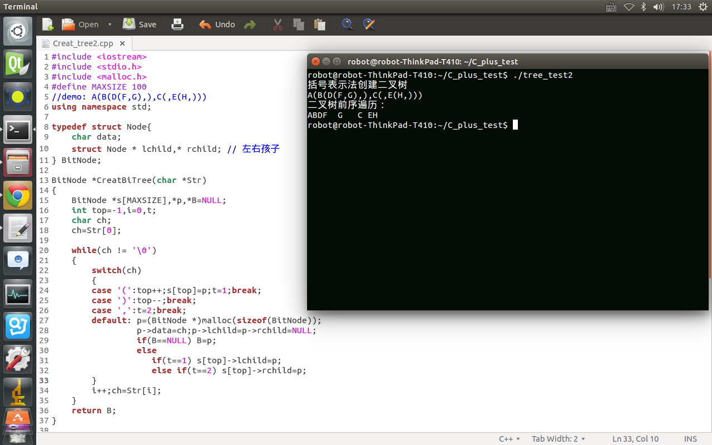
Task: Close the Creat_tree2.cpp tab
Action: 122,43
